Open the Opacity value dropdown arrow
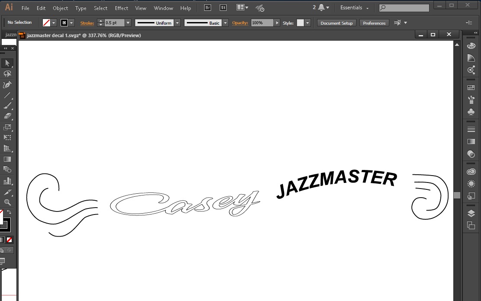The height and width of the screenshot is (301, 481). pyautogui.click(x=277, y=23)
